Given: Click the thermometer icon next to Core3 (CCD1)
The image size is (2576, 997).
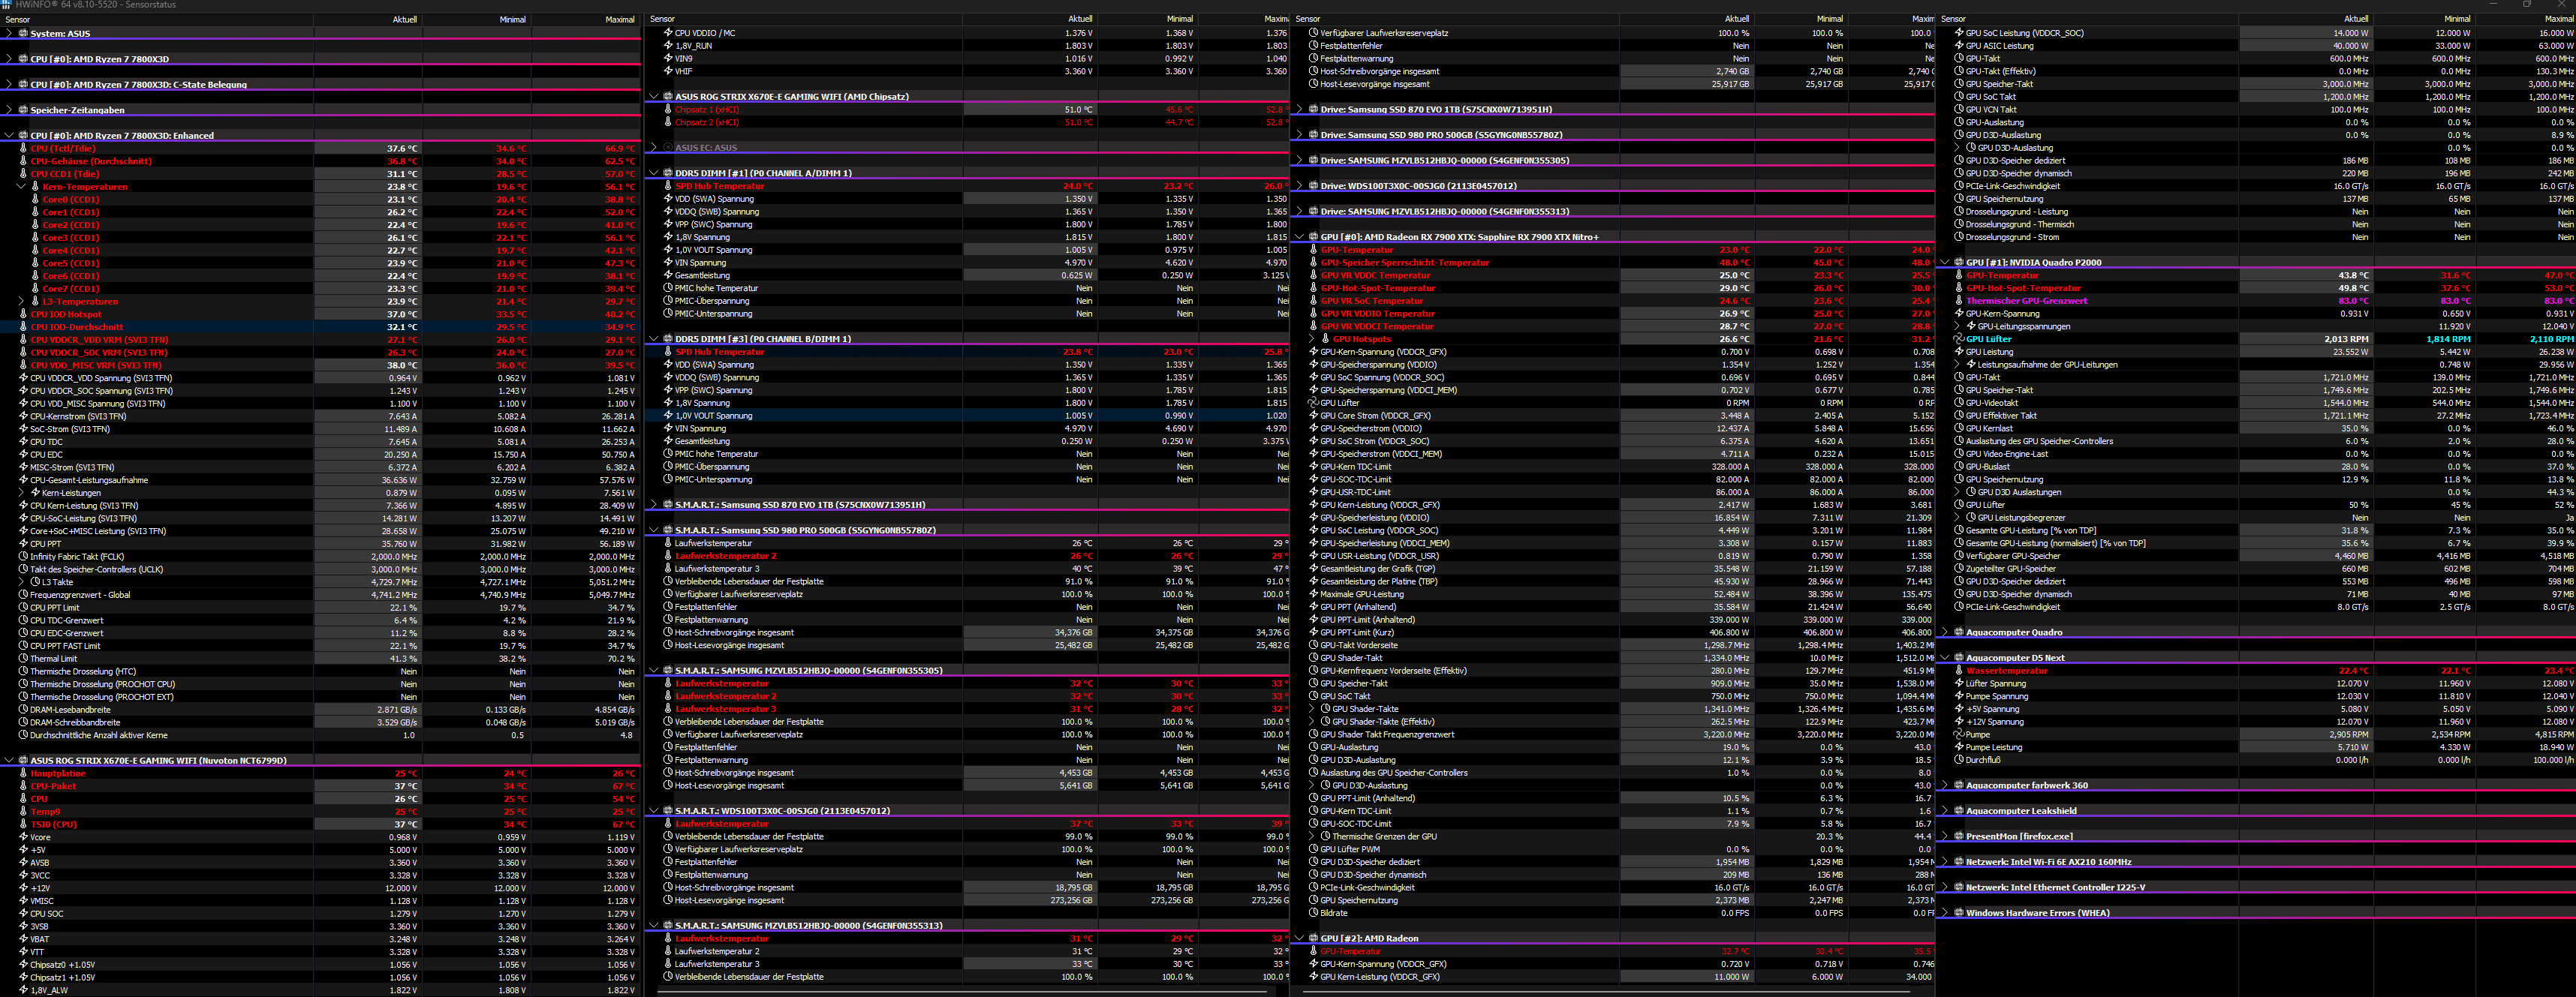Looking at the screenshot, I should tap(35, 238).
